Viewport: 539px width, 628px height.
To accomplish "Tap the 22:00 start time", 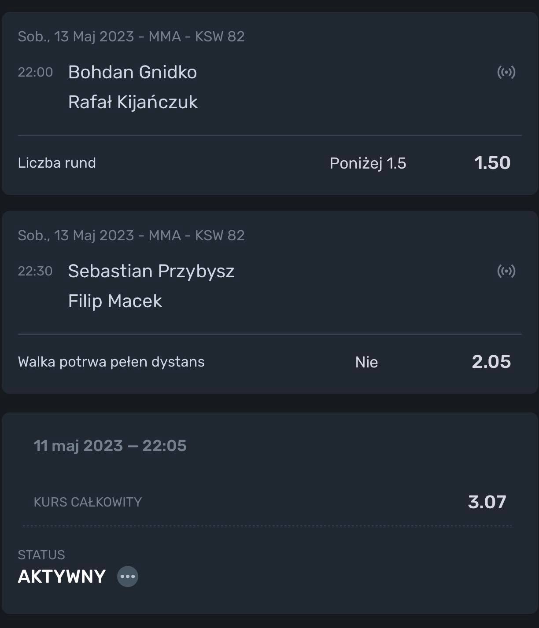I will (35, 72).
